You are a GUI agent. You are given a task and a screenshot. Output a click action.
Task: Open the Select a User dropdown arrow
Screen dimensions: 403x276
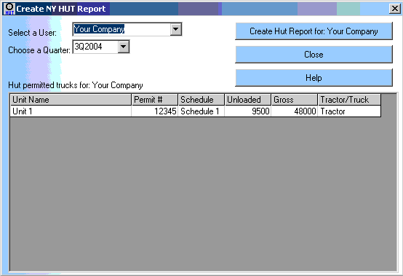pos(176,29)
